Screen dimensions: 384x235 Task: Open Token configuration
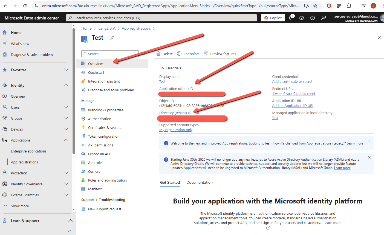pyautogui.click(x=104, y=136)
